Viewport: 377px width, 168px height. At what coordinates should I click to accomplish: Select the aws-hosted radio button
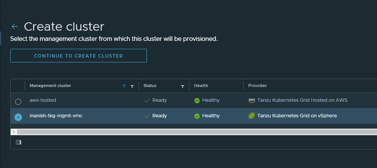click(18, 102)
